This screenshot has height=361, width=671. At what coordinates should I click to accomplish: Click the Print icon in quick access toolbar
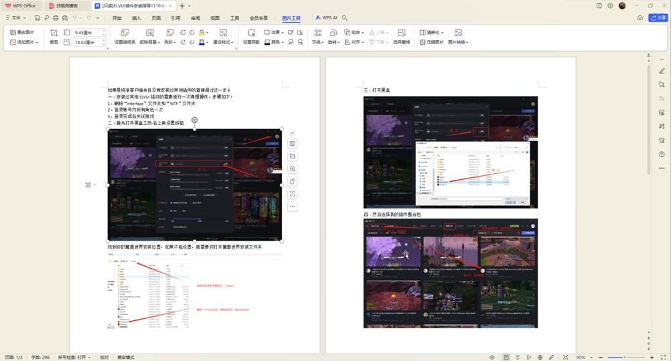point(56,18)
